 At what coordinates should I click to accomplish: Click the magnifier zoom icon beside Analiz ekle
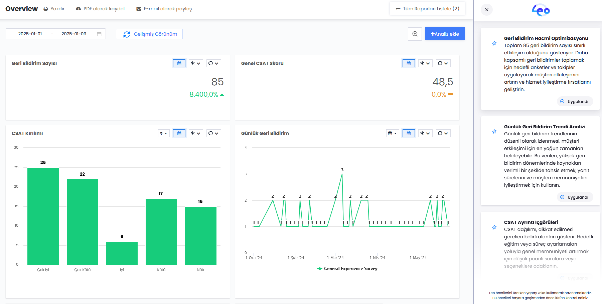tap(415, 34)
